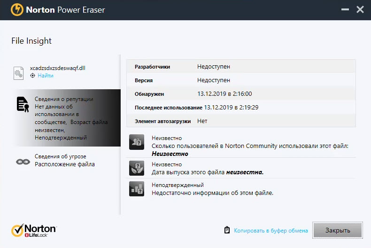This screenshot has width=371, height=248.
Task: Click the Norton Power Eraser logo icon
Action: point(17,10)
